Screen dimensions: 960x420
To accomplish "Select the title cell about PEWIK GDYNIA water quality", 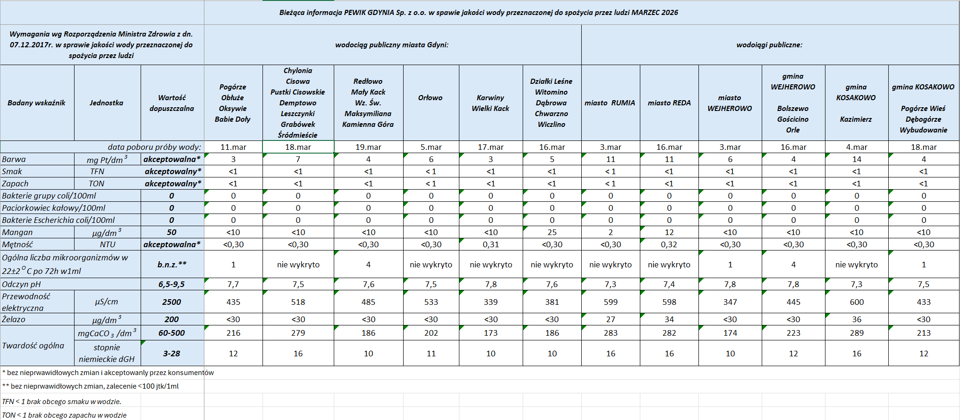I will 478,13.
